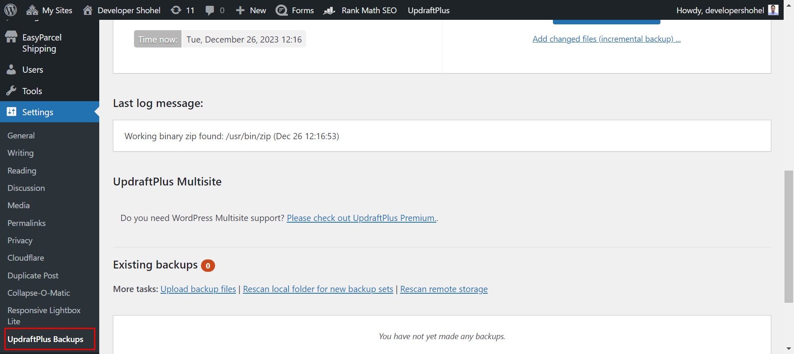Click the WordPress logo icon

point(10,10)
